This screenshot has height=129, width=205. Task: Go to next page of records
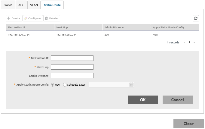pyautogui.click(x=194, y=42)
